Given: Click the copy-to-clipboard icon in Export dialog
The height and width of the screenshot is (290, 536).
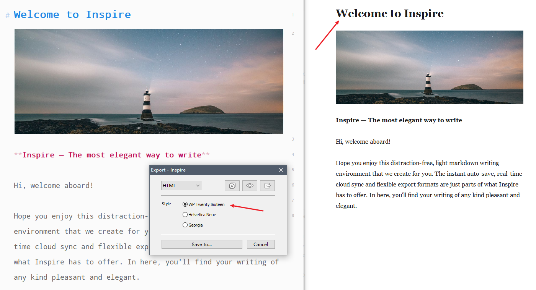Looking at the screenshot, I should (232, 186).
